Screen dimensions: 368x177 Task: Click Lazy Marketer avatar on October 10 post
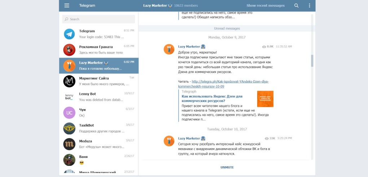169,141
